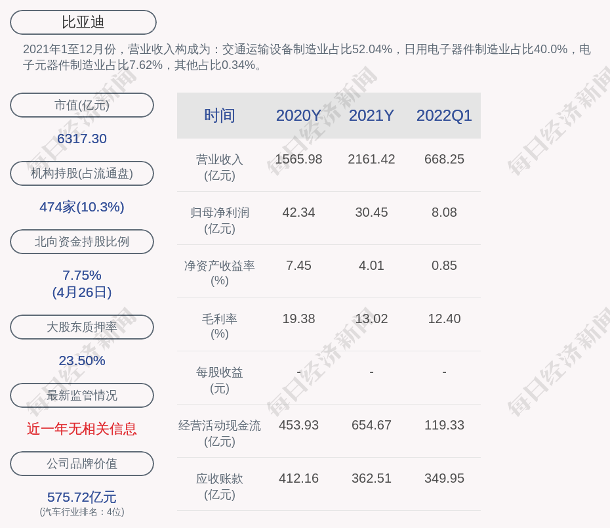The height and width of the screenshot is (528, 610).
Task: Click the 每股收益(元) row label
Action: click(x=220, y=380)
